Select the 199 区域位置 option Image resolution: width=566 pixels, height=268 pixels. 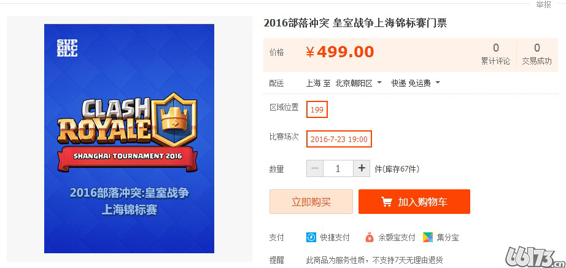(x=317, y=109)
